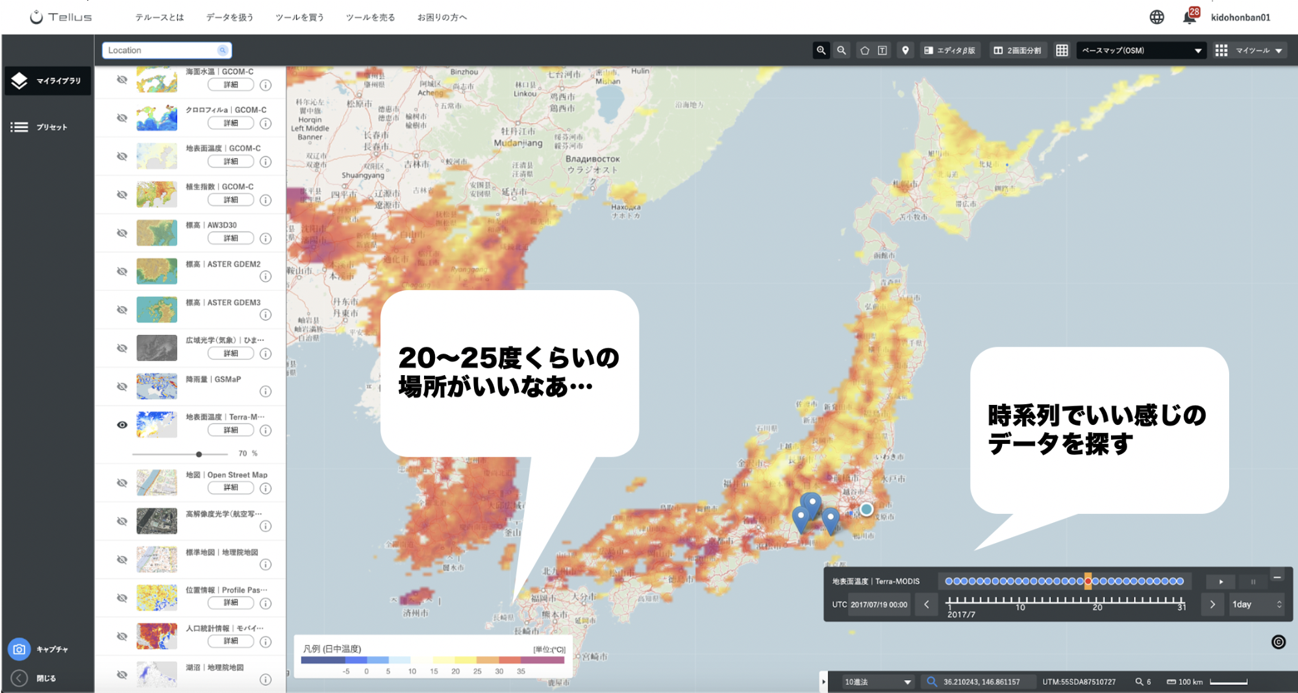Click the キャプチャ camera icon
The image size is (1298, 693).
(x=19, y=649)
